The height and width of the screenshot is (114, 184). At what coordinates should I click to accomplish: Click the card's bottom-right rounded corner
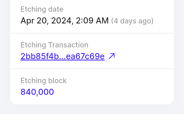pyautogui.click(x=171, y=102)
